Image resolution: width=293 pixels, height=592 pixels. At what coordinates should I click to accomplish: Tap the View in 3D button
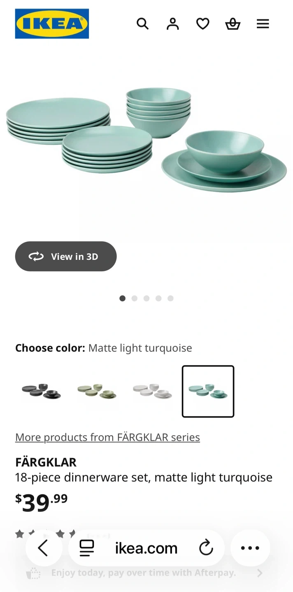tap(66, 257)
